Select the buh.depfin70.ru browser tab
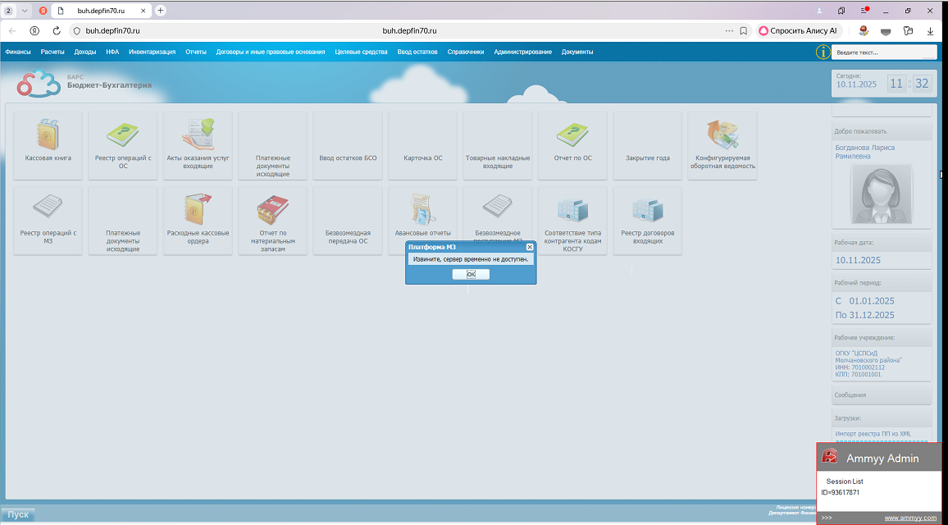The width and height of the screenshot is (948, 525). coord(100,11)
